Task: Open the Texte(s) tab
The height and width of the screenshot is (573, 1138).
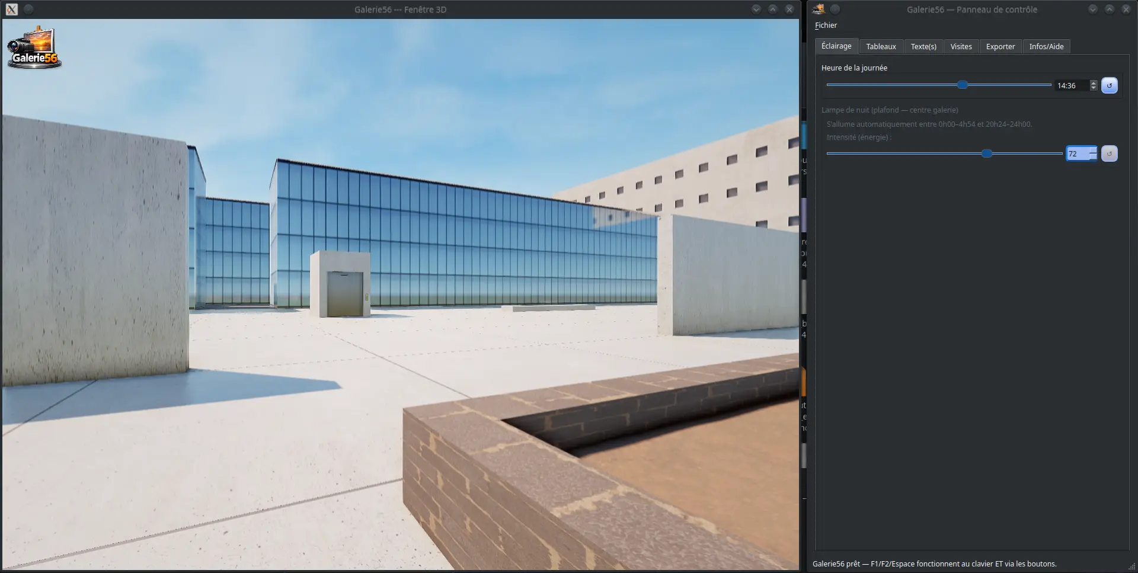Action: coord(923,47)
